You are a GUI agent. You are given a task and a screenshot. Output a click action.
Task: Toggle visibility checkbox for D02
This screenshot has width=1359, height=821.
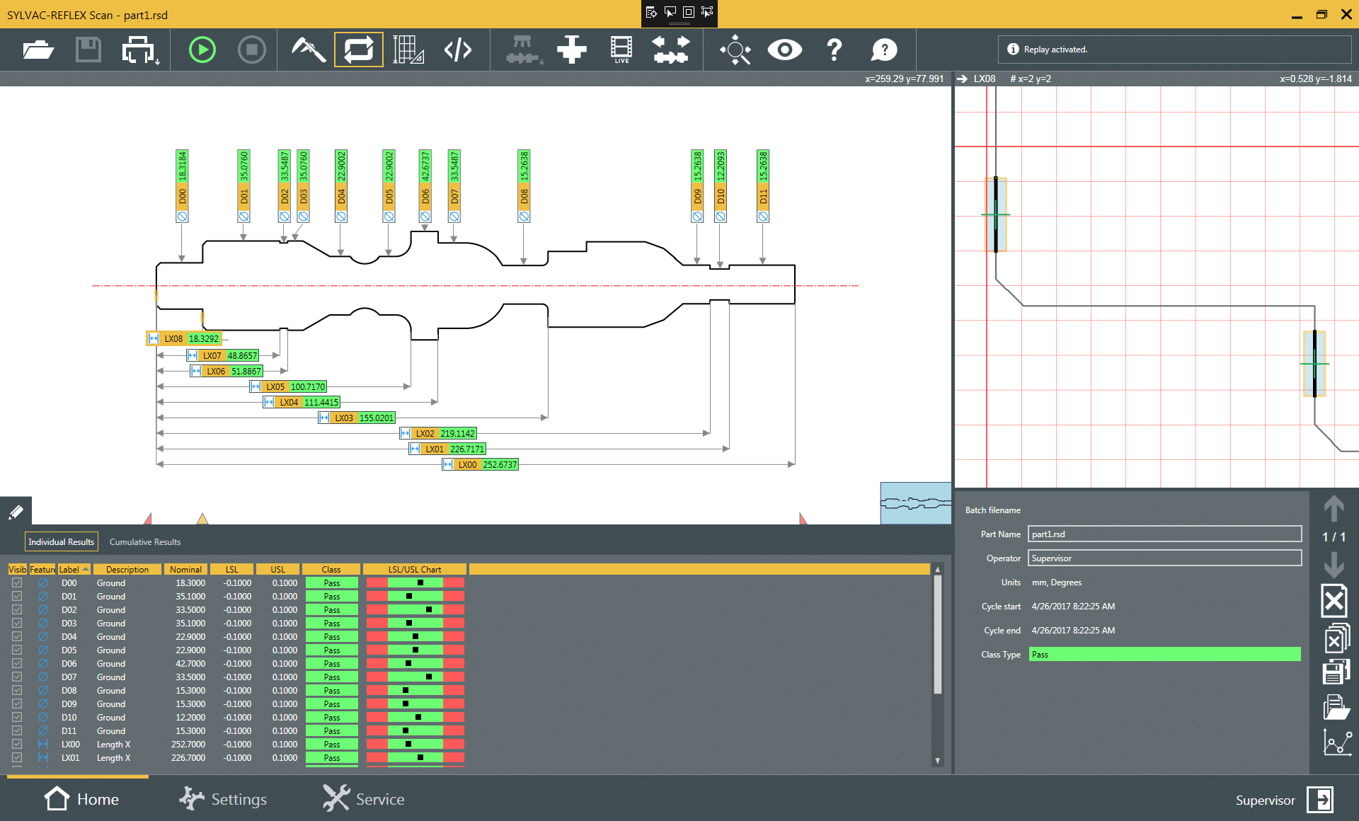[x=17, y=610]
